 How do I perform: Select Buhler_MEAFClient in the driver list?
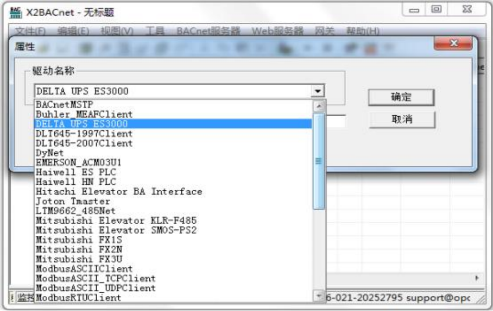point(173,114)
